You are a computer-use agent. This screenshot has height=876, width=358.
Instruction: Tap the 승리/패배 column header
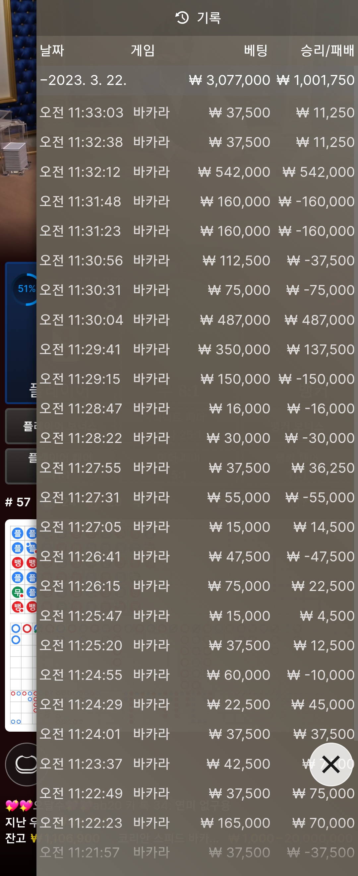point(327,50)
